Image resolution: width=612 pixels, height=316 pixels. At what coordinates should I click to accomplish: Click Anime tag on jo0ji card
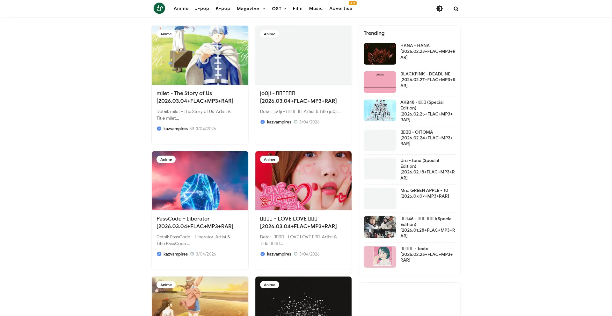[x=270, y=34]
